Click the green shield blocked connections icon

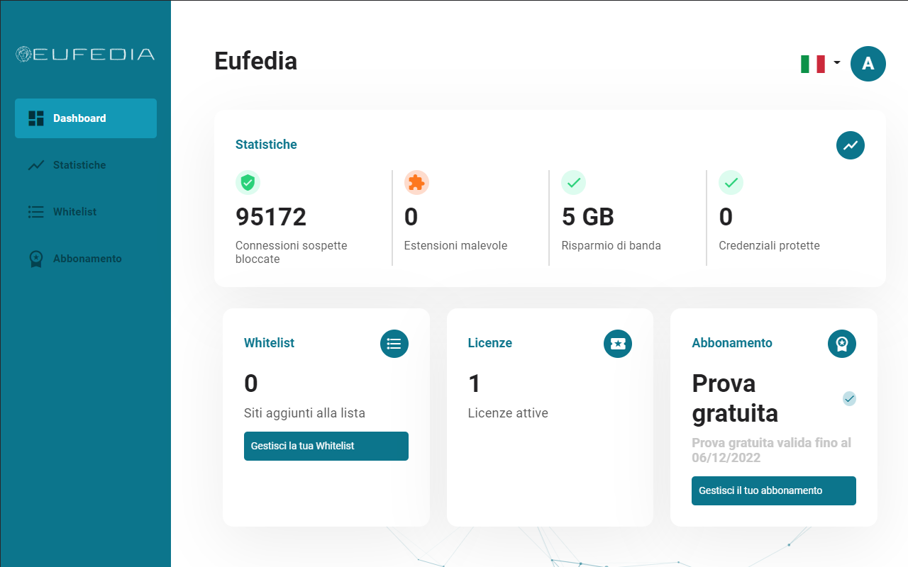point(248,183)
